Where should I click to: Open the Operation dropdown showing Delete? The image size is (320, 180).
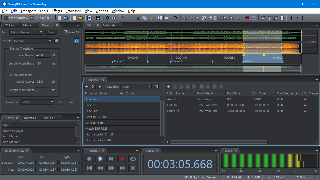37,102
